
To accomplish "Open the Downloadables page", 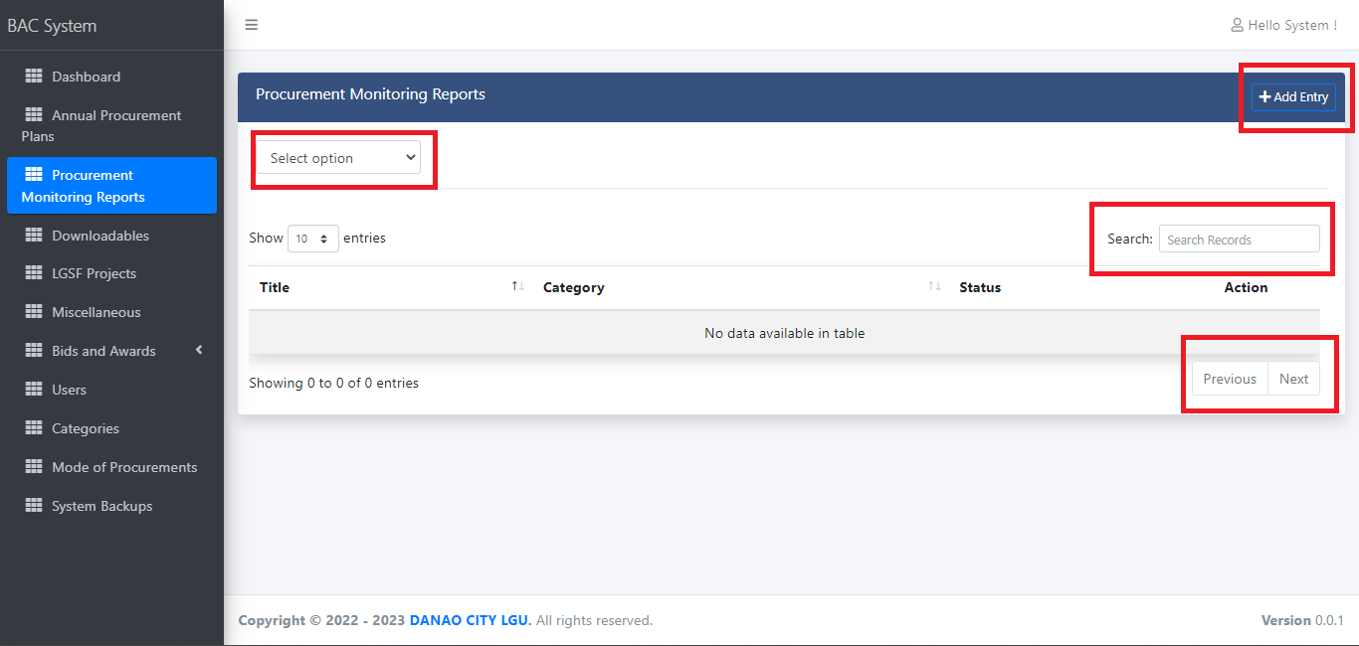I will tap(111, 236).
